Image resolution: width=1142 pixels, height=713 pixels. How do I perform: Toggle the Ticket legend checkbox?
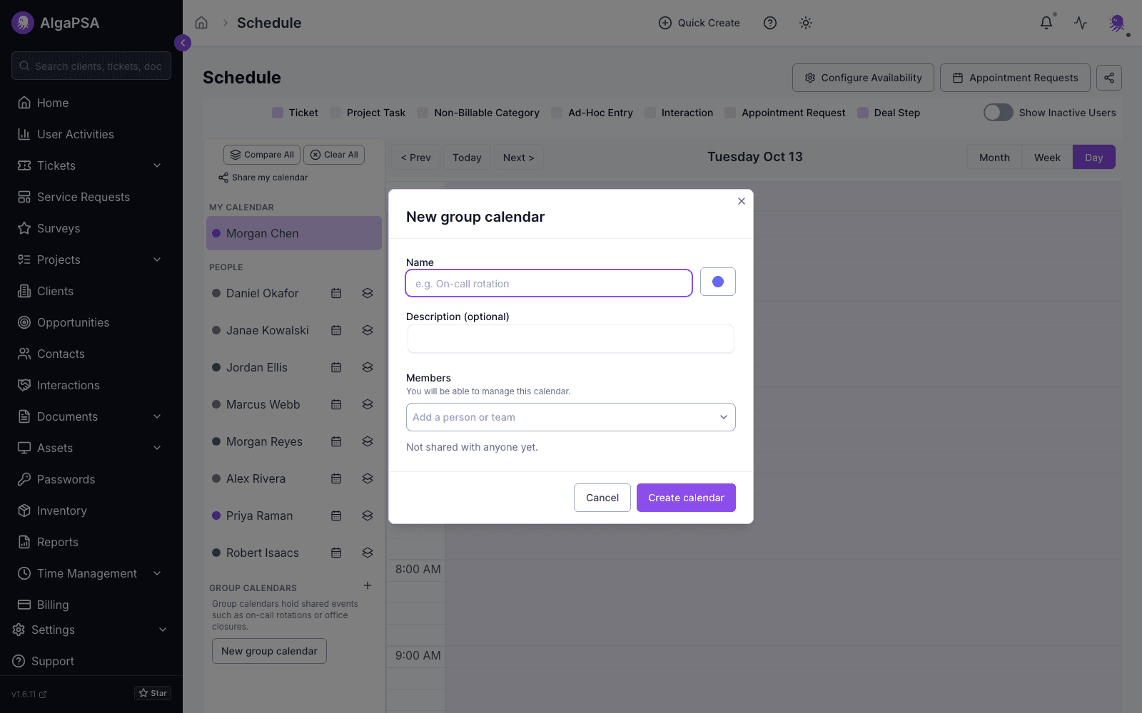tap(278, 113)
